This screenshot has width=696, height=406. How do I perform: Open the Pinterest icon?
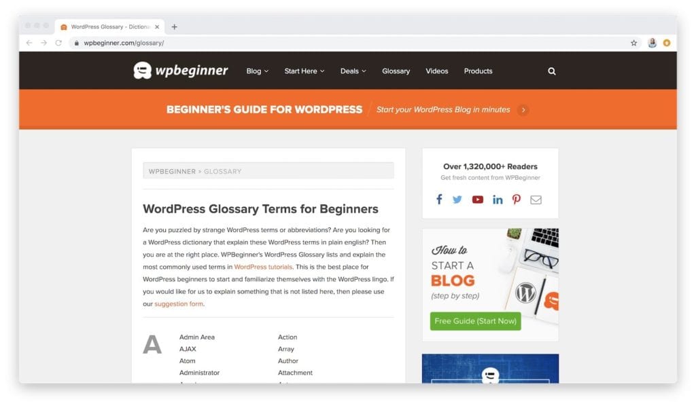(x=517, y=200)
